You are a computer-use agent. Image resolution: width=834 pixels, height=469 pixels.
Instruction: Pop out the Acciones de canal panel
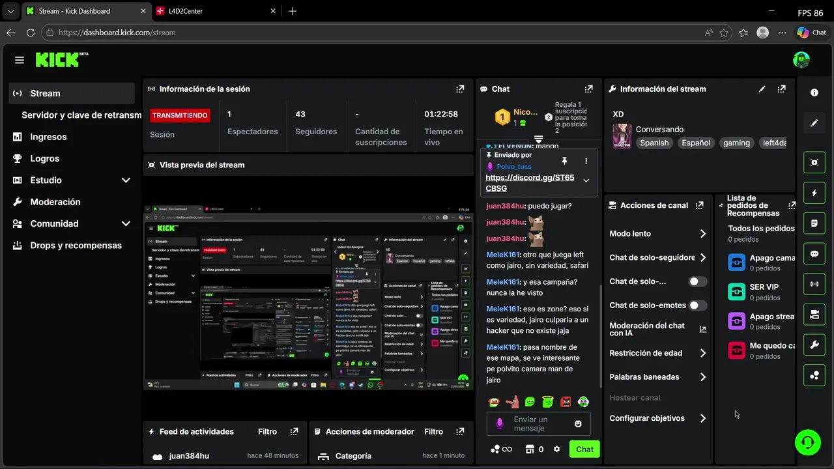pyautogui.click(x=699, y=205)
